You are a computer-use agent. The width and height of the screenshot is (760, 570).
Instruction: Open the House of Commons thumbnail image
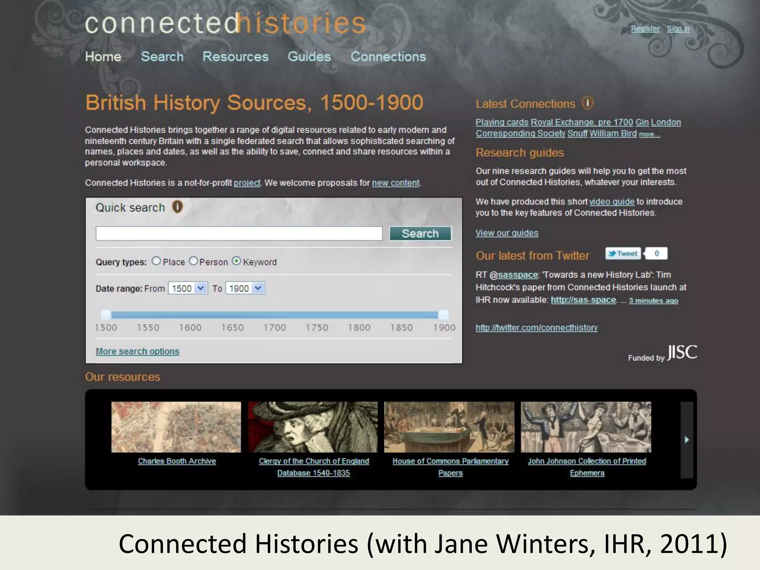pos(449,427)
